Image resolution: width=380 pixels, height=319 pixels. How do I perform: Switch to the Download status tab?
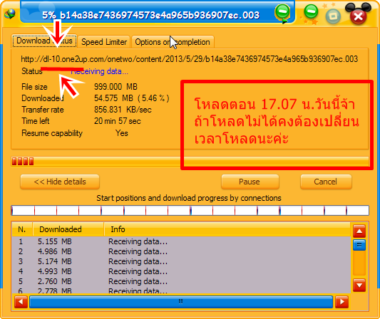coord(45,41)
